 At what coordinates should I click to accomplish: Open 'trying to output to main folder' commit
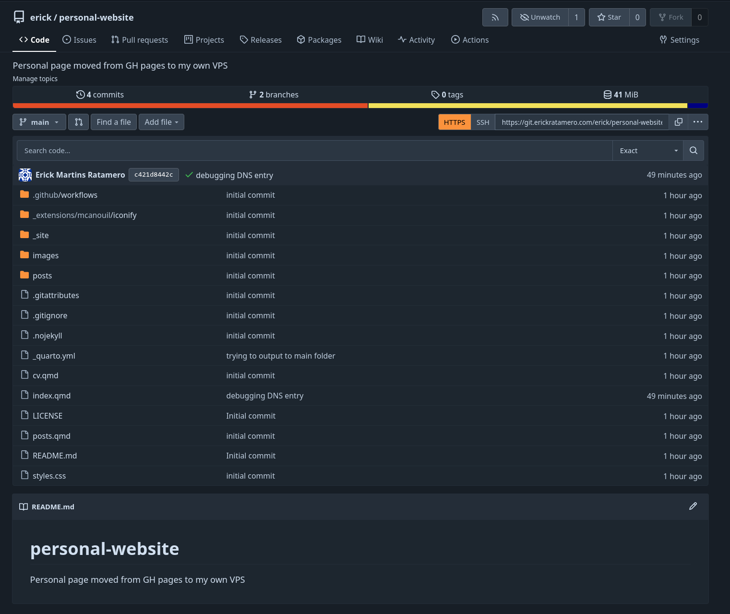point(281,356)
